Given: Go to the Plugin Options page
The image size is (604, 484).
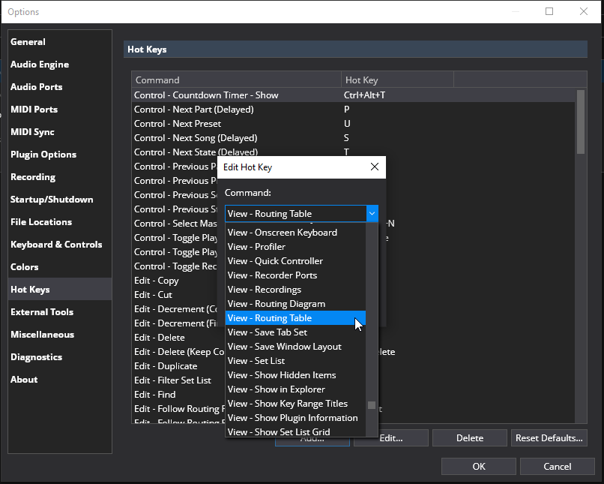Looking at the screenshot, I should point(43,155).
